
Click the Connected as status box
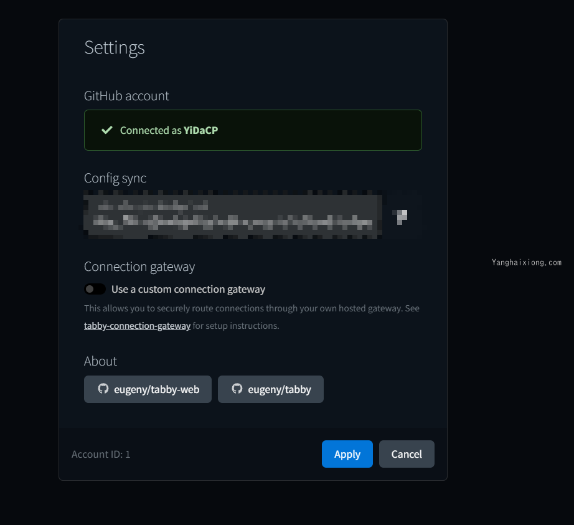(253, 130)
